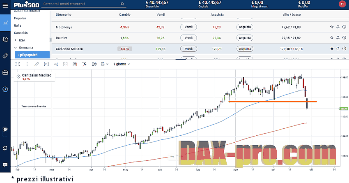Open the funds management dollar icon
This screenshot has height=183, width=349.
(5, 89)
